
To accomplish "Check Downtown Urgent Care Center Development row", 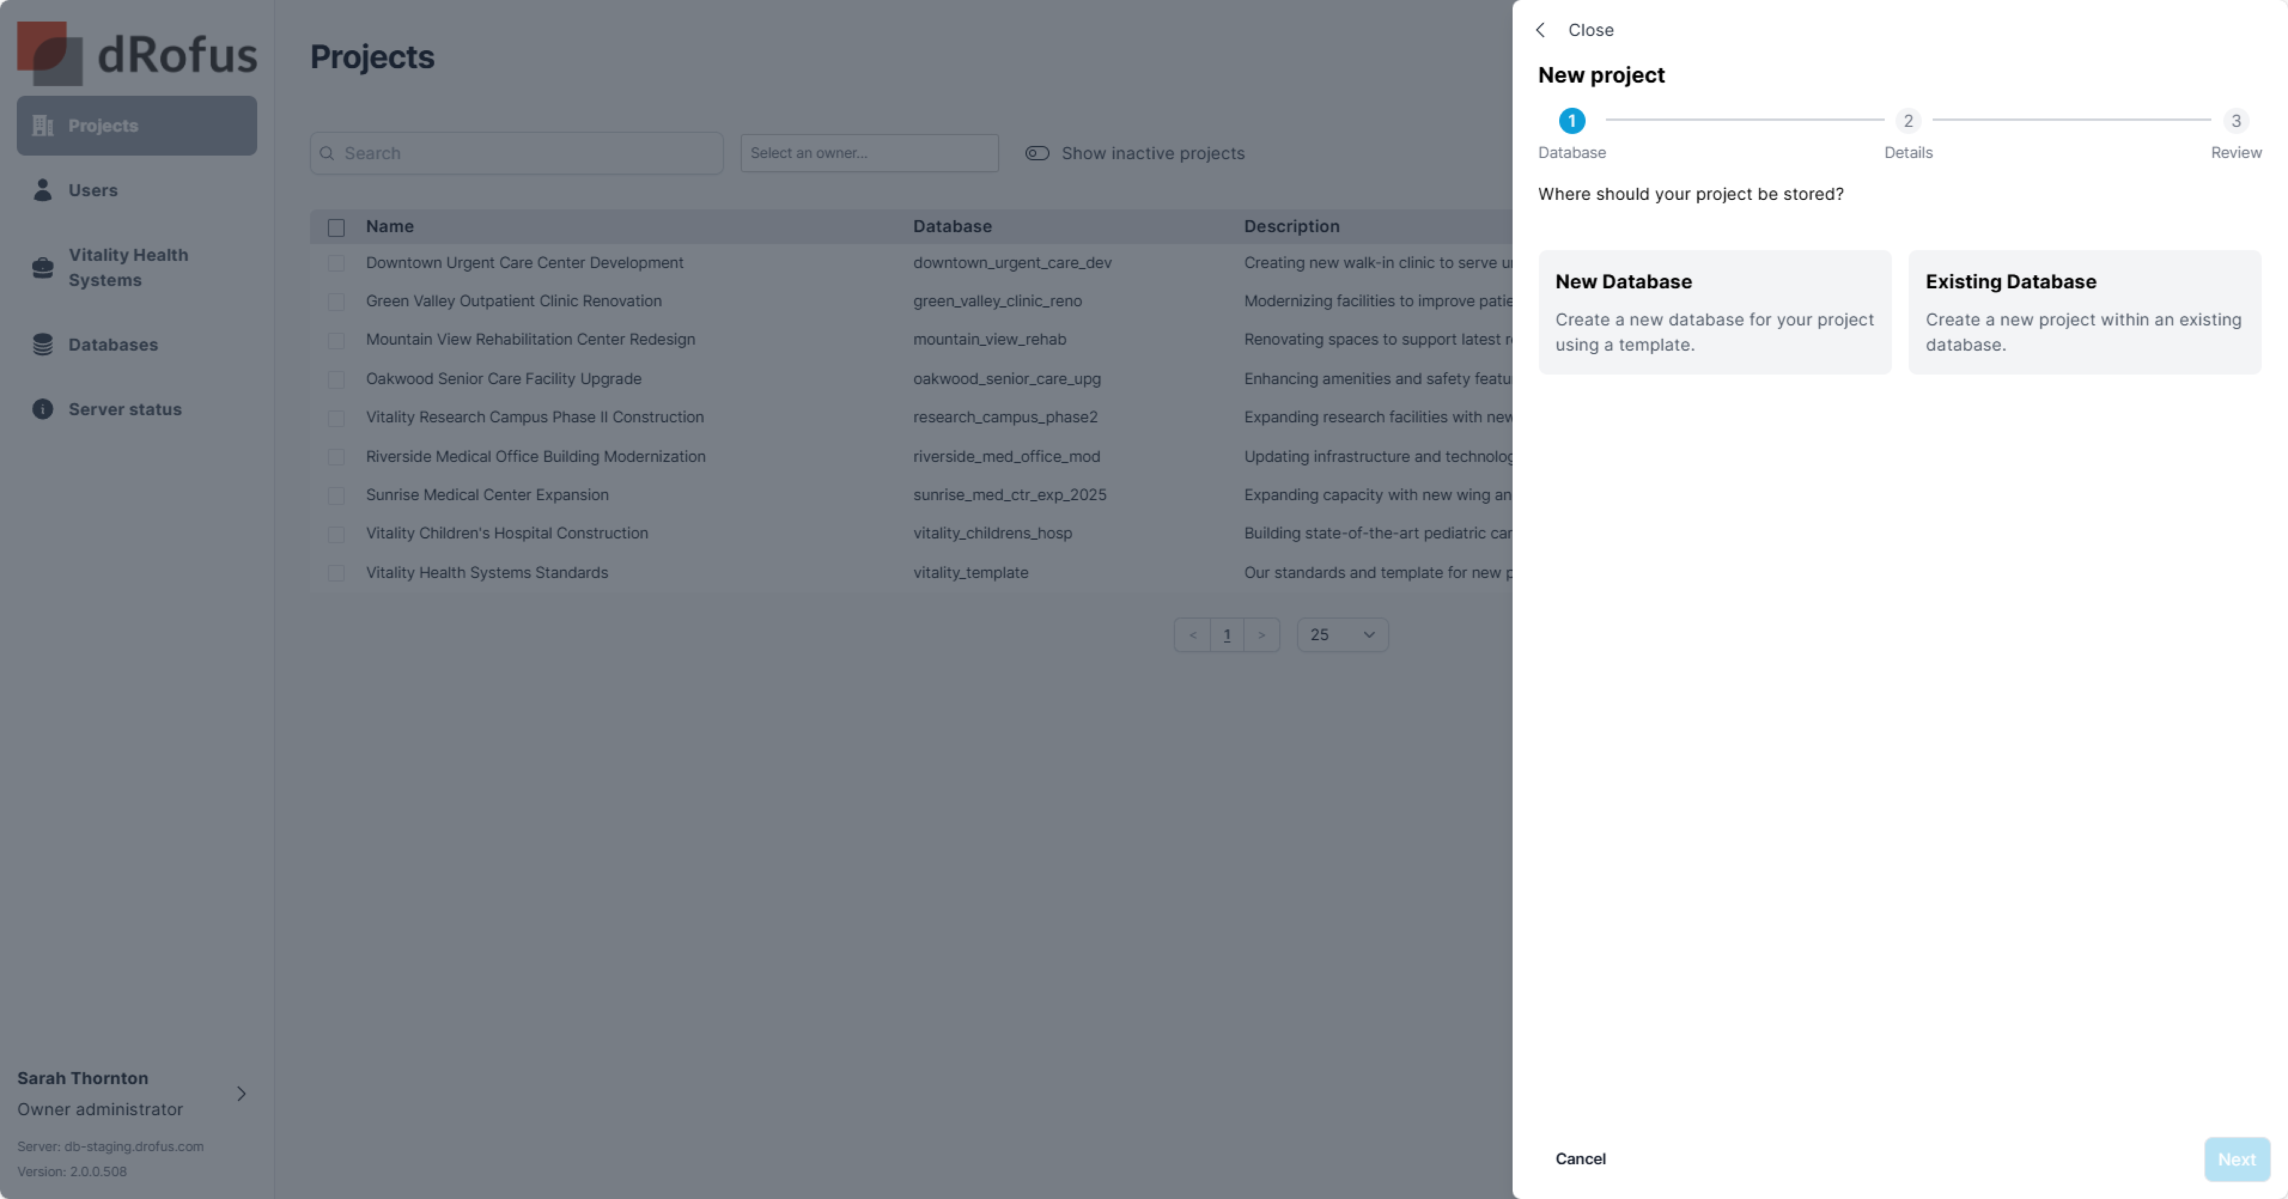I will tap(336, 263).
